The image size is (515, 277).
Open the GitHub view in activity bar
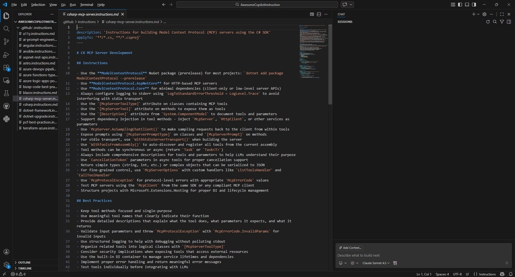pyautogui.click(x=6, y=106)
